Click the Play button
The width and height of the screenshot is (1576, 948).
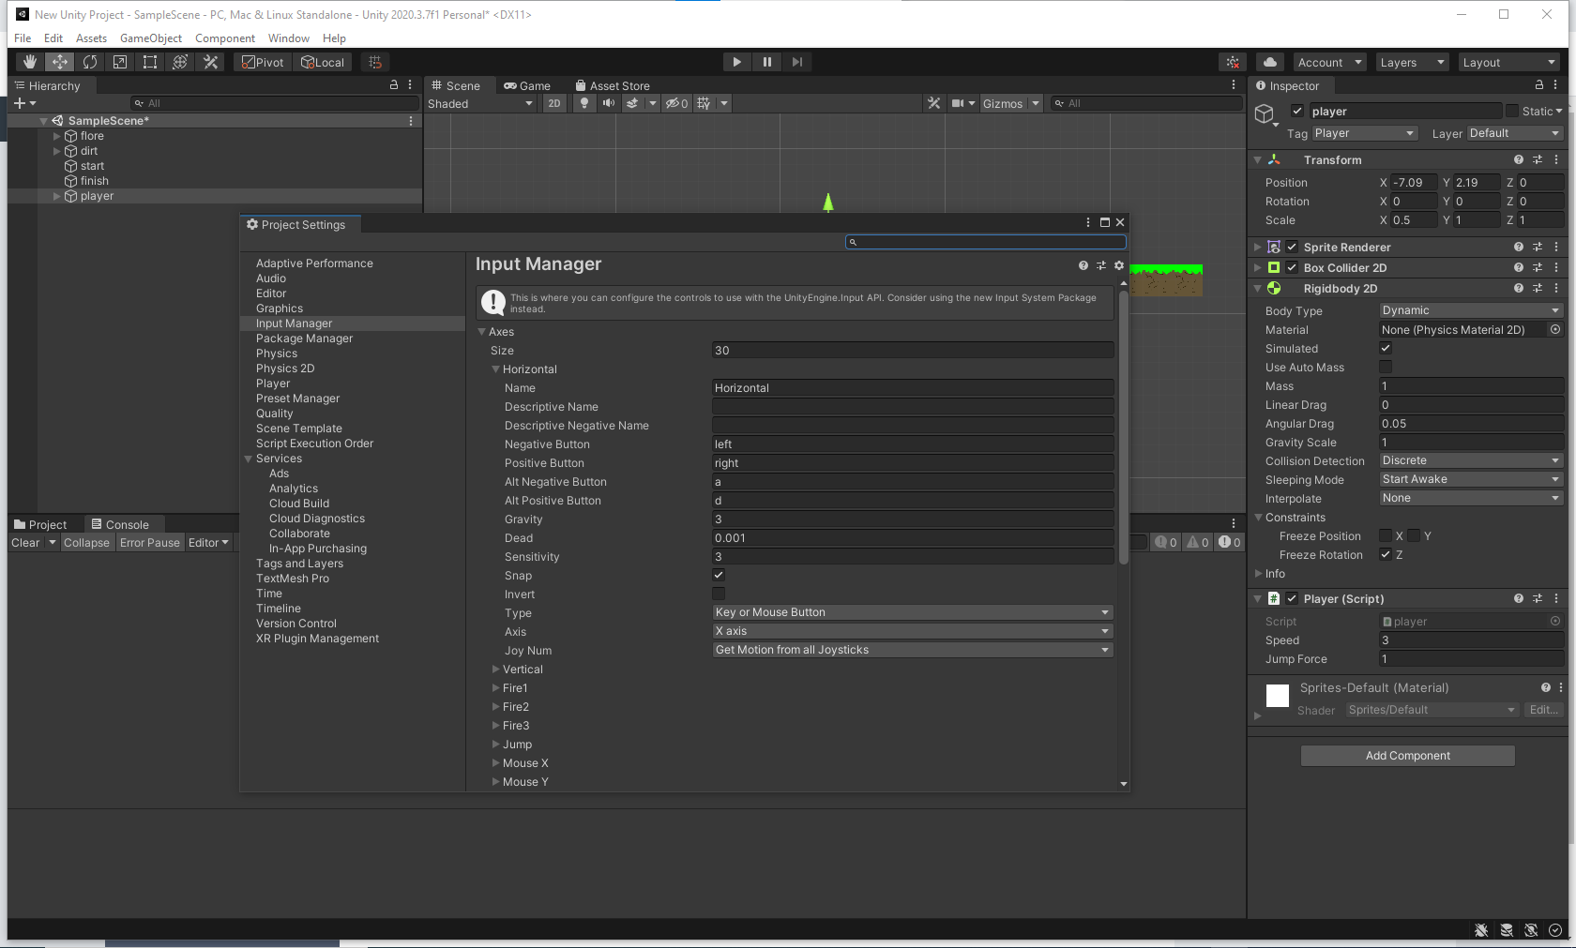tap(737, 62)
